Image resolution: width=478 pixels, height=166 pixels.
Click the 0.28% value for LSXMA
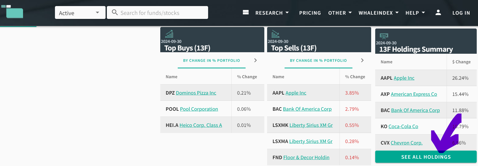352,141
